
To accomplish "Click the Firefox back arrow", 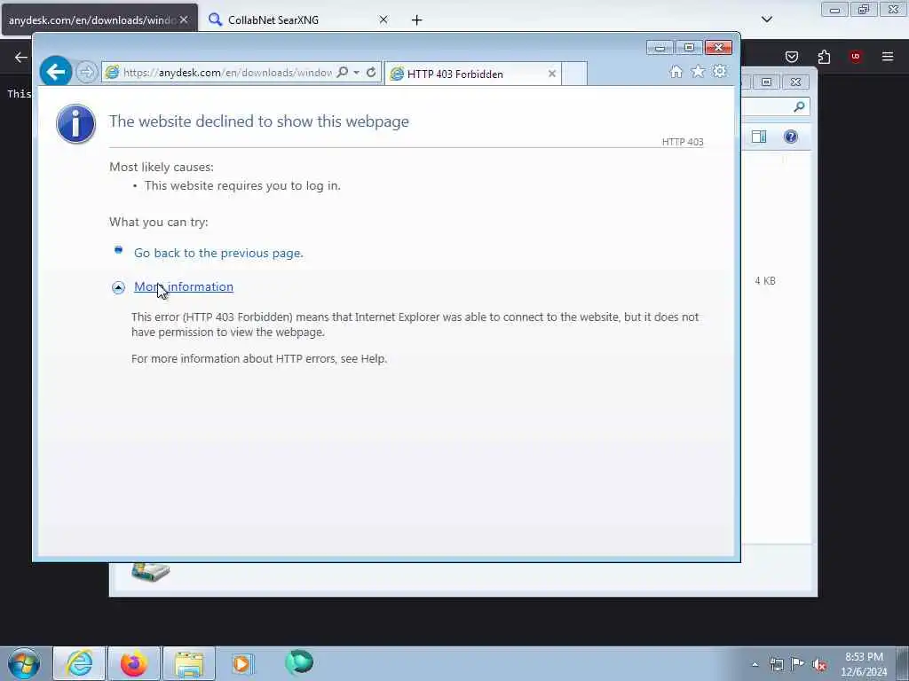I will 21,57.
